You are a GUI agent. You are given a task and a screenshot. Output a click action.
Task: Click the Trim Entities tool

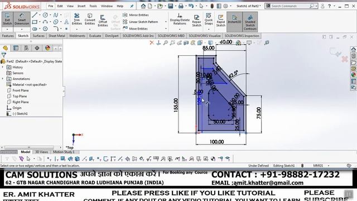point(77,19)
